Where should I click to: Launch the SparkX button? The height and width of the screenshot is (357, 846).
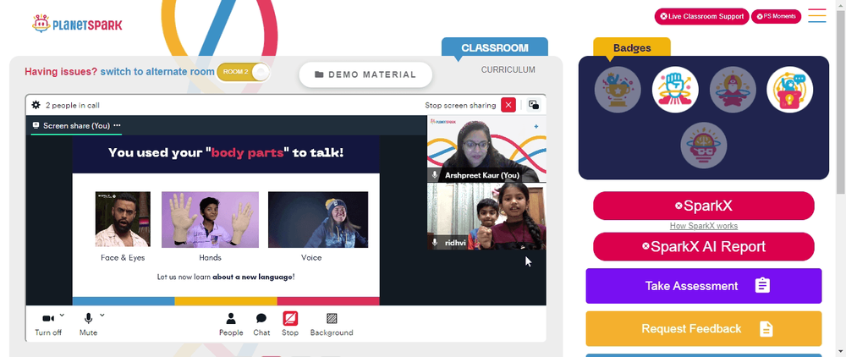click(704, 206)
